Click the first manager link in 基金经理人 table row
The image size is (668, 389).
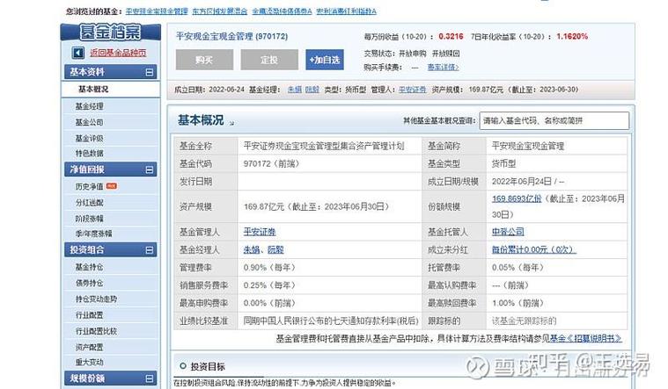[252, 249]
